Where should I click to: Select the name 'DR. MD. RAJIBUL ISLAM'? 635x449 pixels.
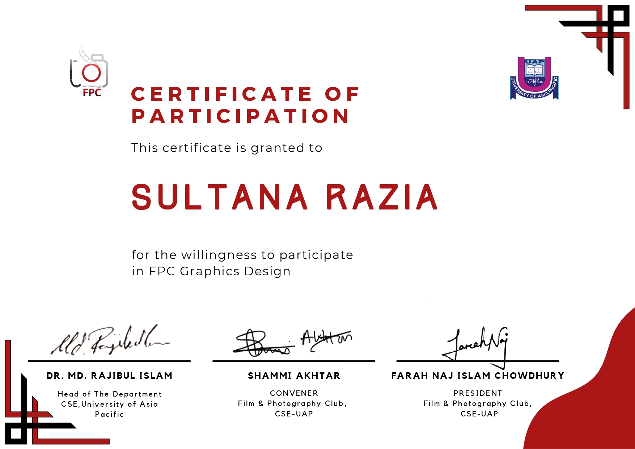(109, 376)
